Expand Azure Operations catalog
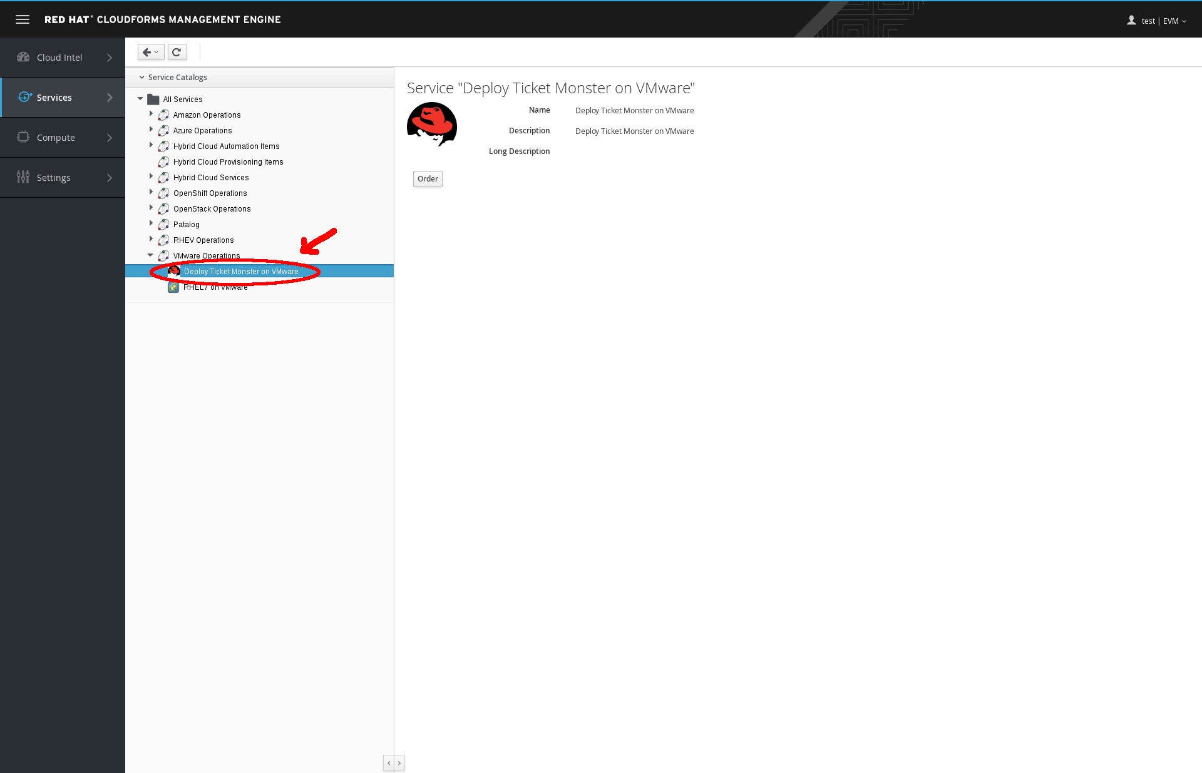 tap(151, 130)
